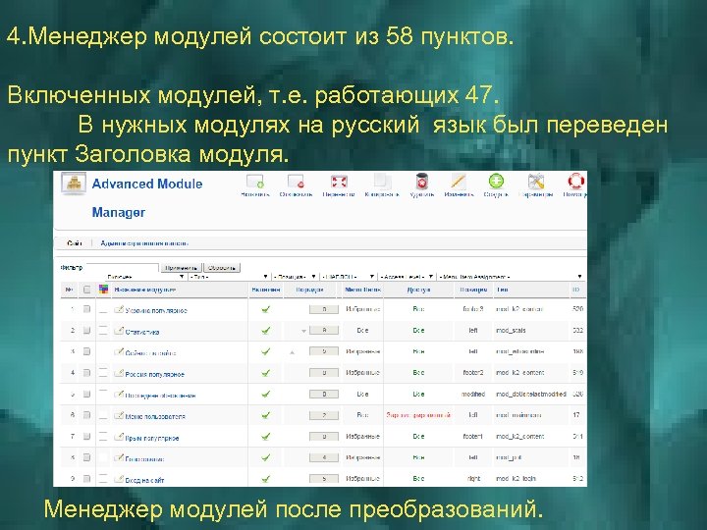Check the checkbox for row 6 Меню пользователя

coord(87,415)
